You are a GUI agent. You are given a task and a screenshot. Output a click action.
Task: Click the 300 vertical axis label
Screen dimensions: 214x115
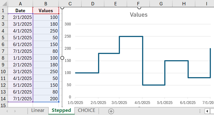pyautogui.click(x=68, y=24)
